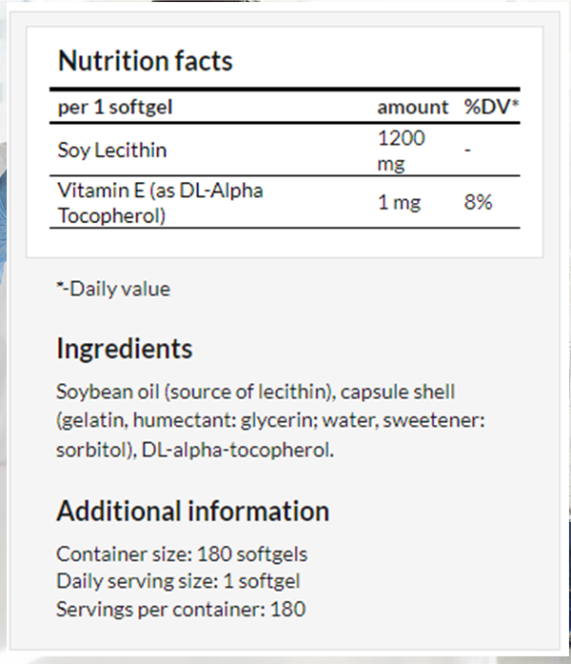Click 'Soybean oil (source of lecithin)' text
Image resolution: width=571 pixels, height=664 pixels.
click(x=194, y=392)
